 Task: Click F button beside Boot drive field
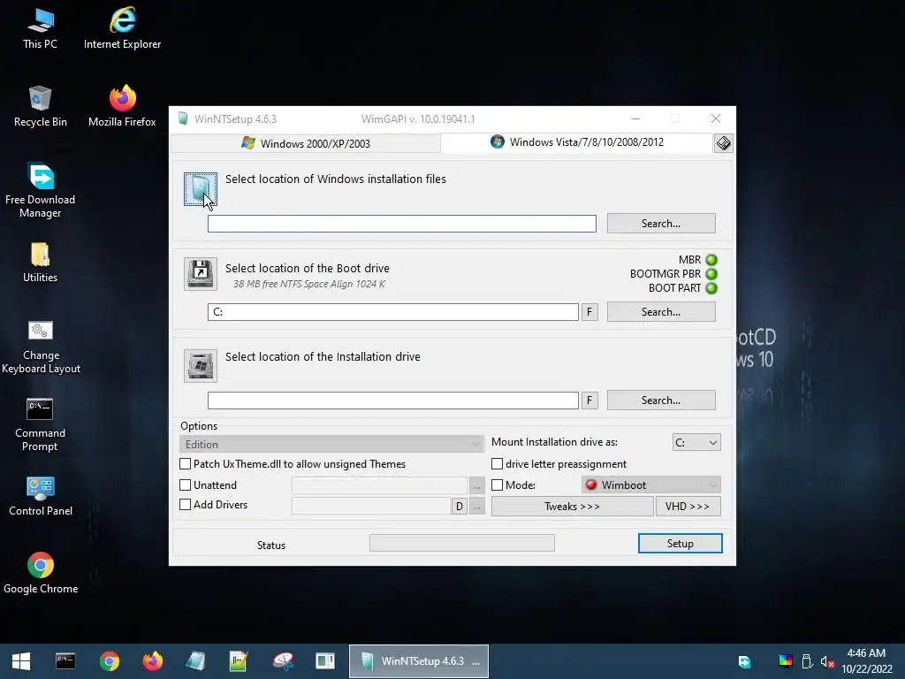[589, 312]
